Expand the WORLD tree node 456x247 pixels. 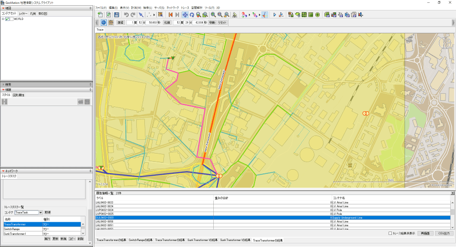click(3, 19)
